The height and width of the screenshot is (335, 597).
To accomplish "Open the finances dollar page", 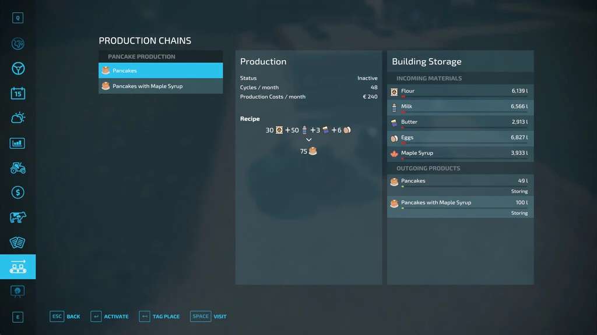I will (17, 193).
